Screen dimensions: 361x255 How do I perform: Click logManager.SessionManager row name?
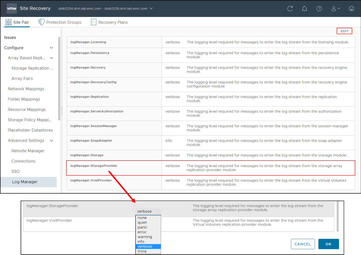click(94, 126)
